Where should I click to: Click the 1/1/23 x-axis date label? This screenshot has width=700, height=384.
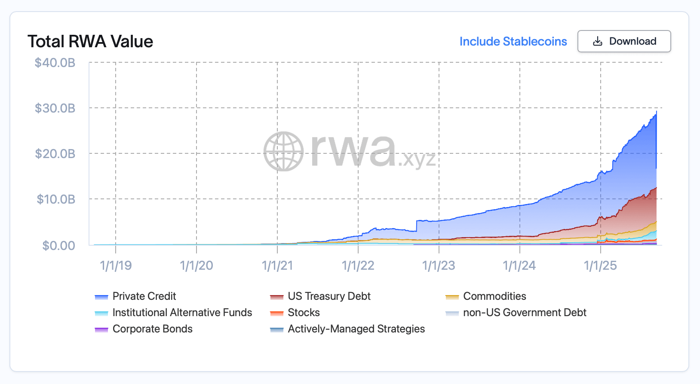coord(439,265)
